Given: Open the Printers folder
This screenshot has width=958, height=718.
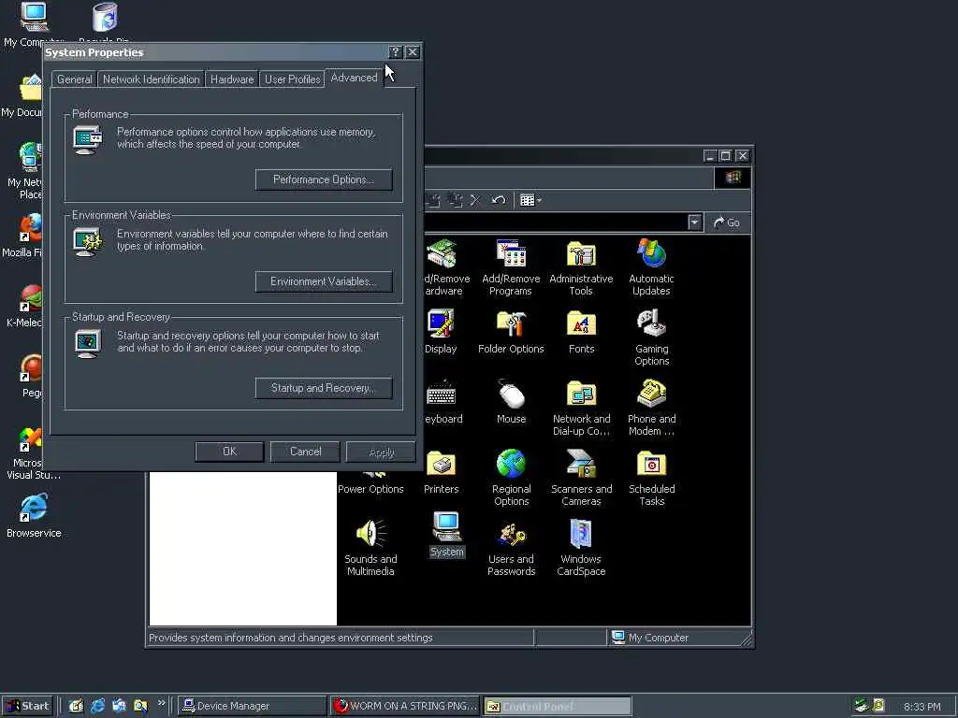Looking at the screenshot, I should point(442,472).
